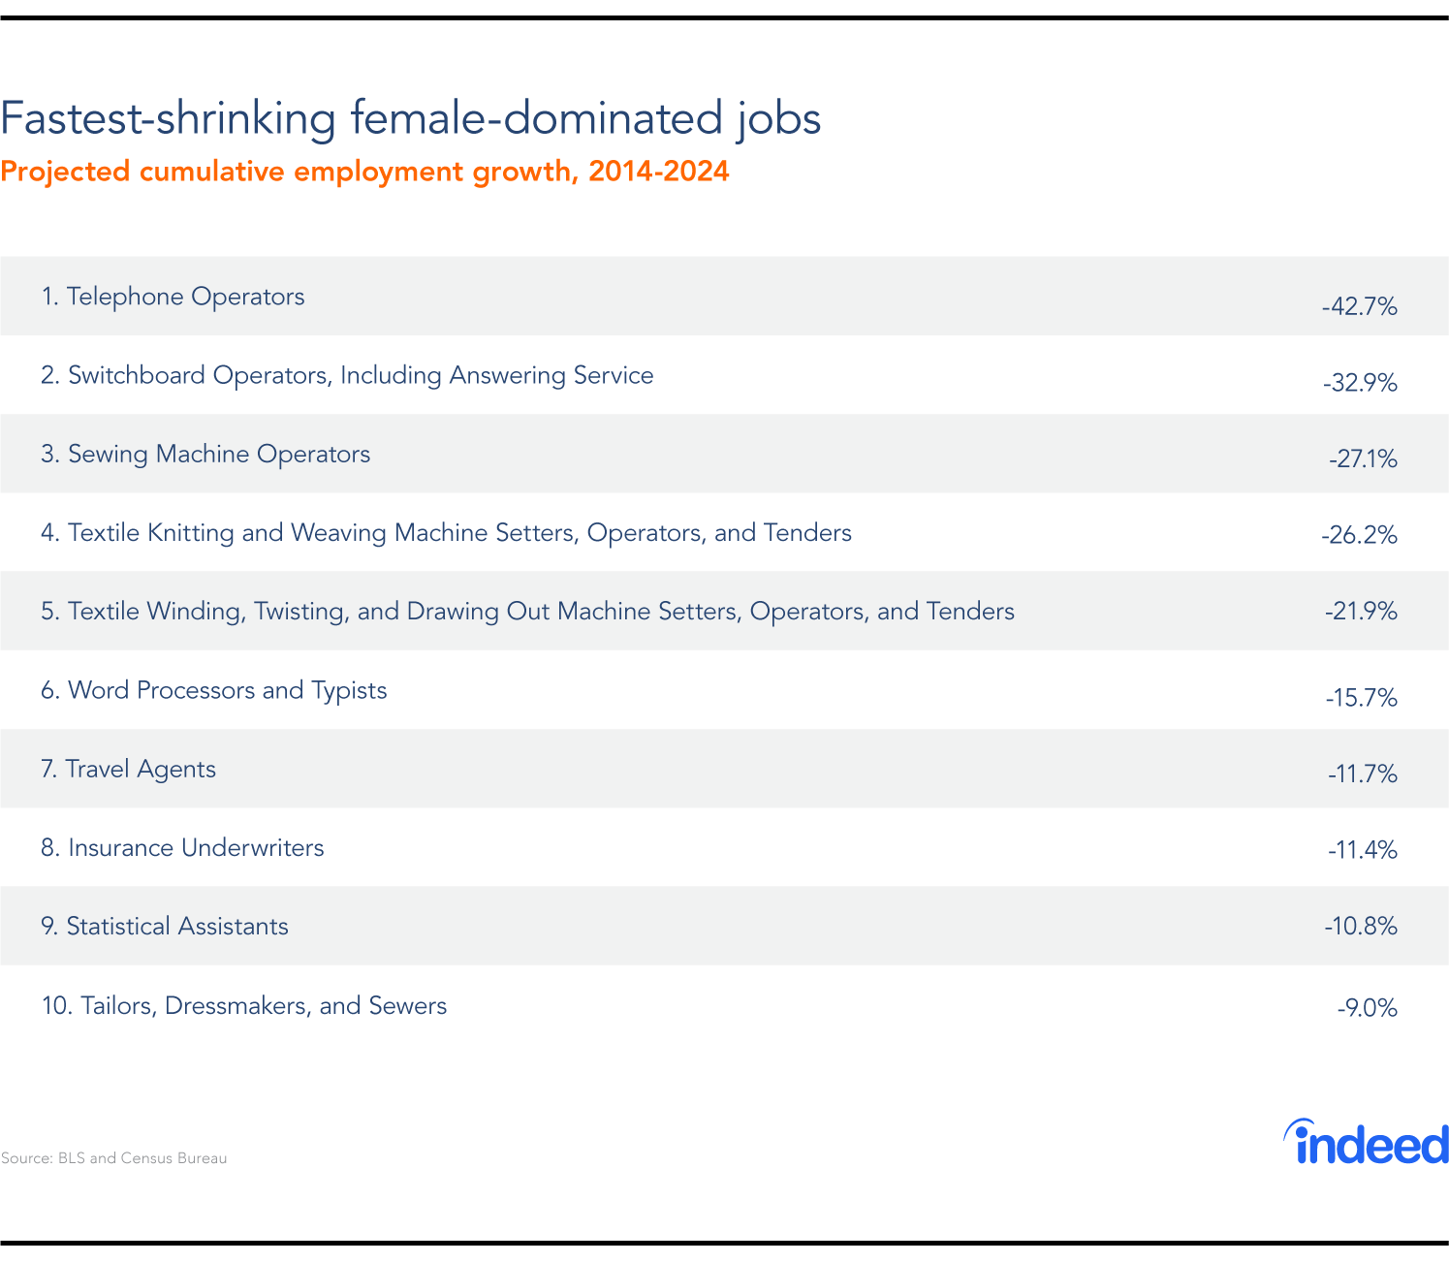1449x1263 pixels.
Task: Select '5. Textile Winding, Twisting, and Drawing Out' label
Action: pos(527,612)
